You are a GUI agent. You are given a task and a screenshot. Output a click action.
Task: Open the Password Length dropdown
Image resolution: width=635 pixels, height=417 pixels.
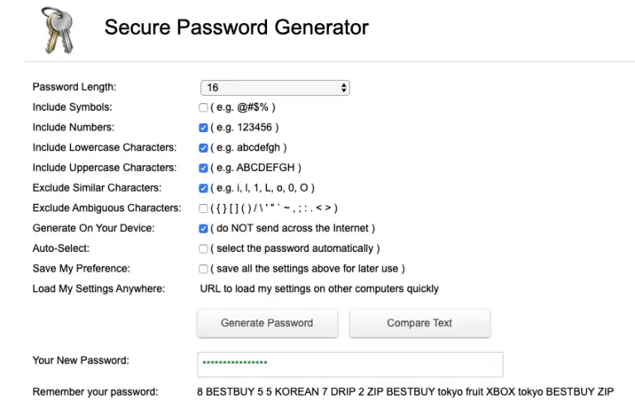275,88
